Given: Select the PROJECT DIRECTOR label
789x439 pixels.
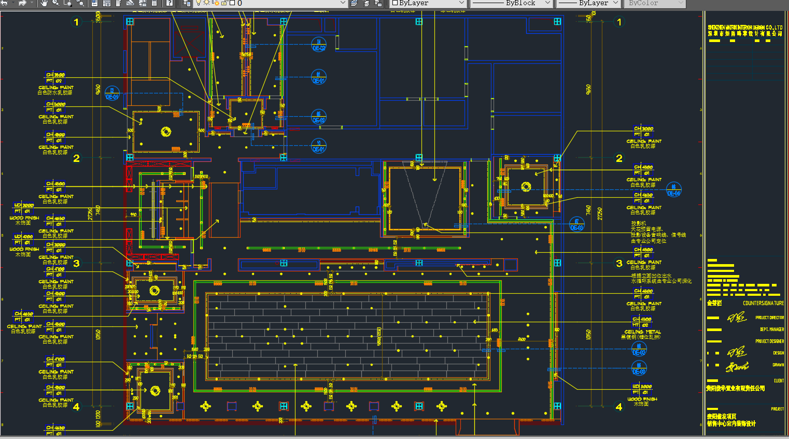Looking at the screenshot, I should point(770,318).
